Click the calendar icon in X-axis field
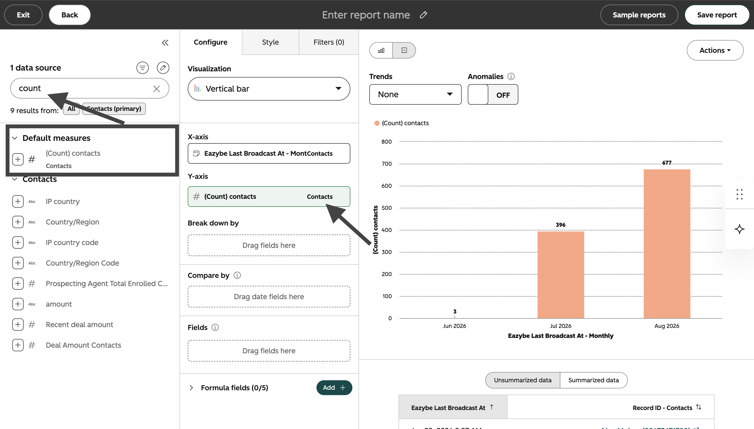 click(x=196, y=153)
